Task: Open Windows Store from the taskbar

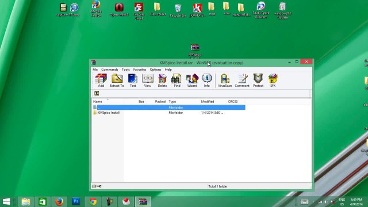Action: pos(43,202)
